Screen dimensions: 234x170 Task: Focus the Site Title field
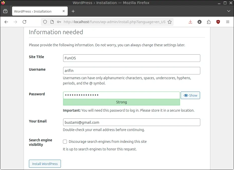132,58
